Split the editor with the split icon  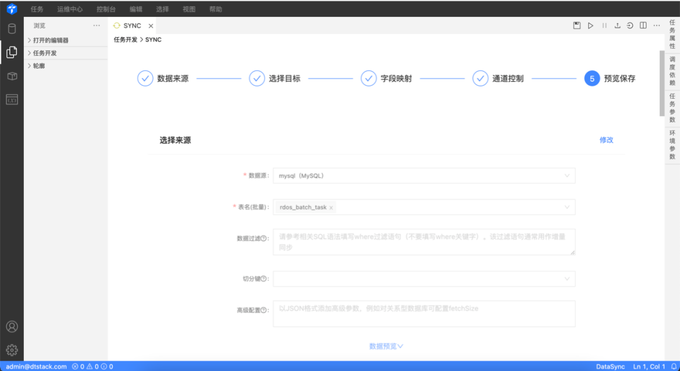(x=643, y=26)
